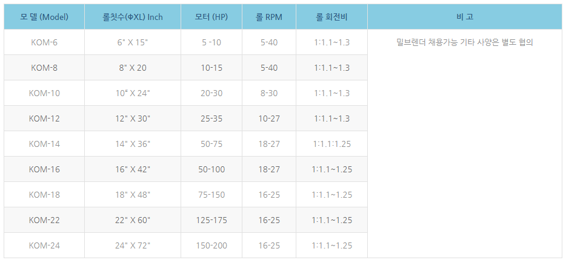Click the KOM-18 model name

click(x=44, y=195)
